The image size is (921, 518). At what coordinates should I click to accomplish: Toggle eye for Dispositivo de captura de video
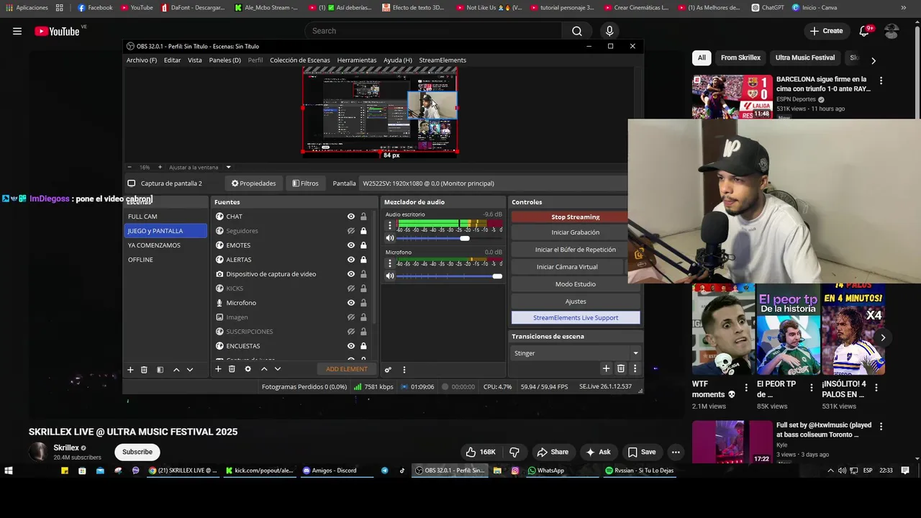pos(351,274)
